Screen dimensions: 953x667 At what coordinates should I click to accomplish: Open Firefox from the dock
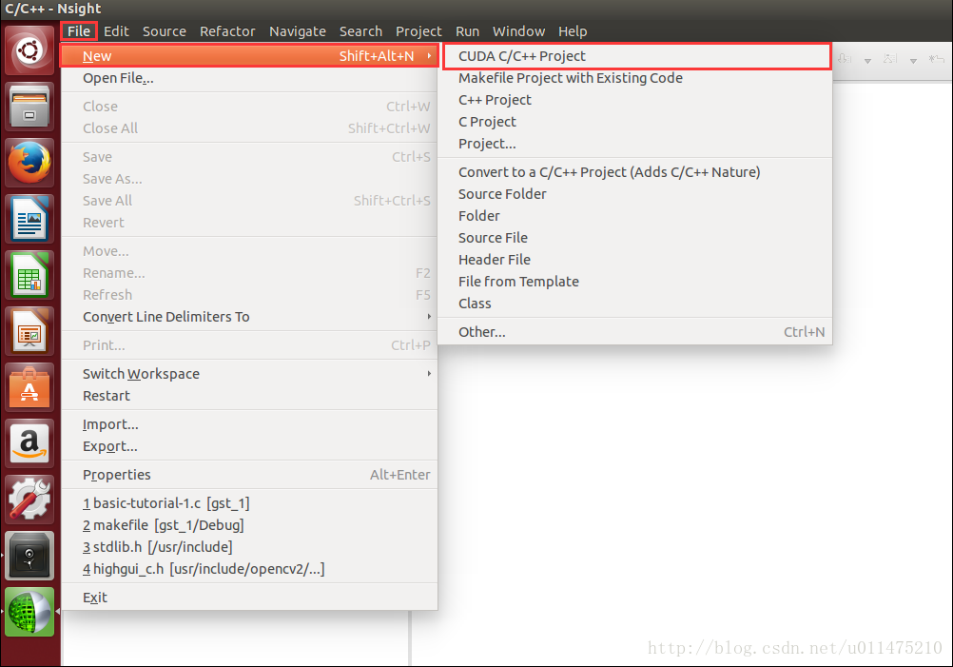tap(29, 163)
